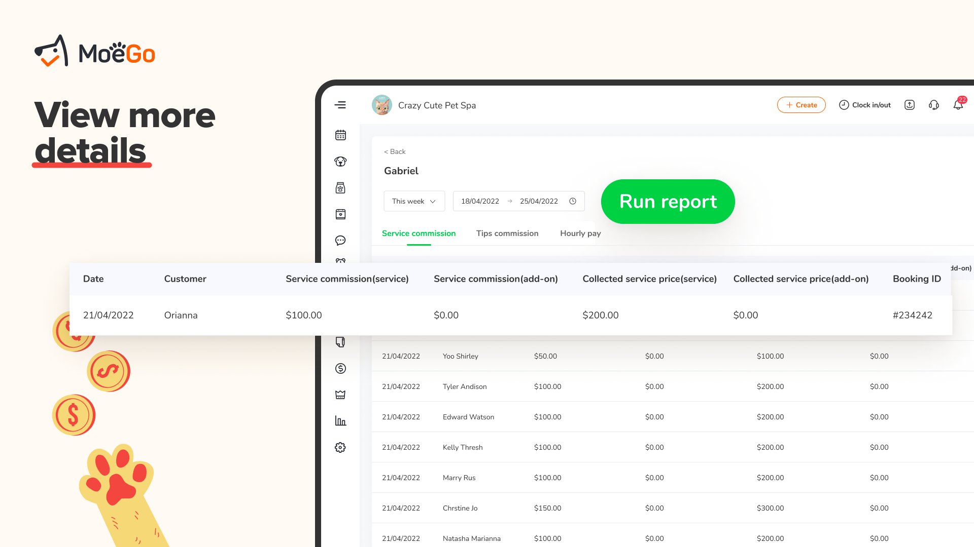Click the upload share icon in header
Screen dimensions: 974x547
pos(910,105)
